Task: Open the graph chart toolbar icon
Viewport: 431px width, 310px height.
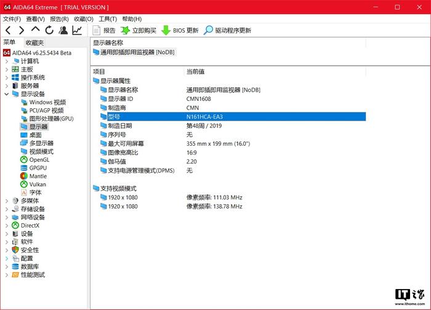Action: tap(77, 30)
